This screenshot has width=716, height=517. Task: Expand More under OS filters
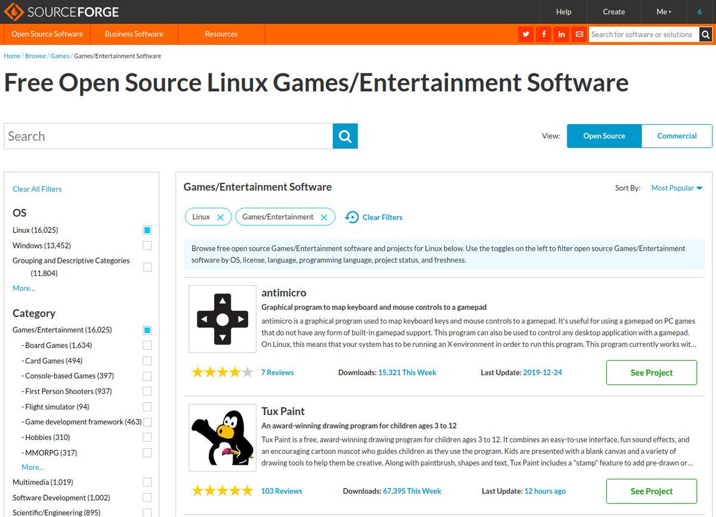click(x=24, y=288)
